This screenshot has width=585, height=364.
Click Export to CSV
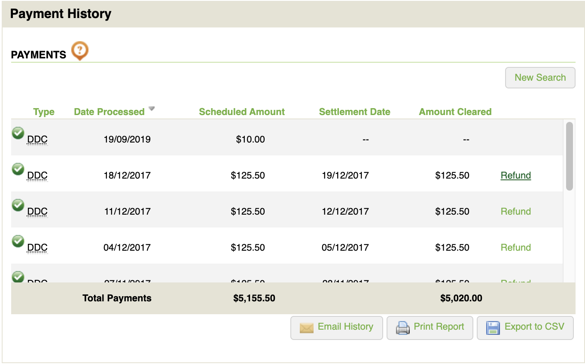(525, 327)
